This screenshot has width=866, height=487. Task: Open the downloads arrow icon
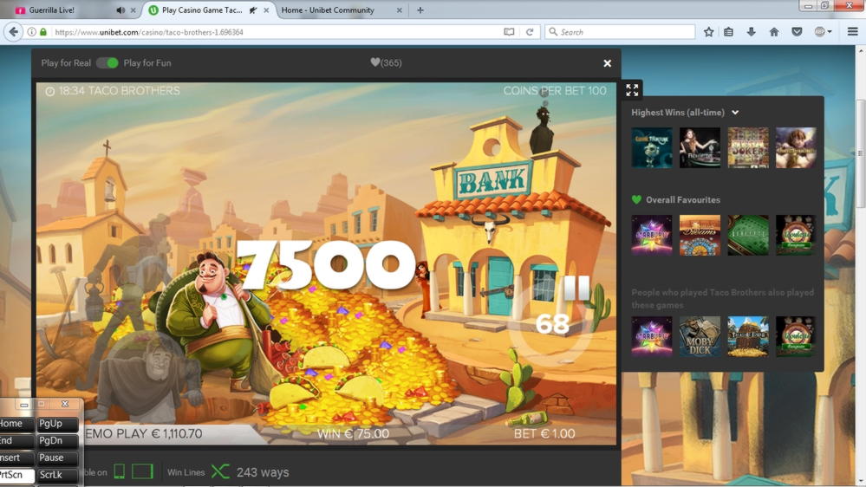[751, 32]
